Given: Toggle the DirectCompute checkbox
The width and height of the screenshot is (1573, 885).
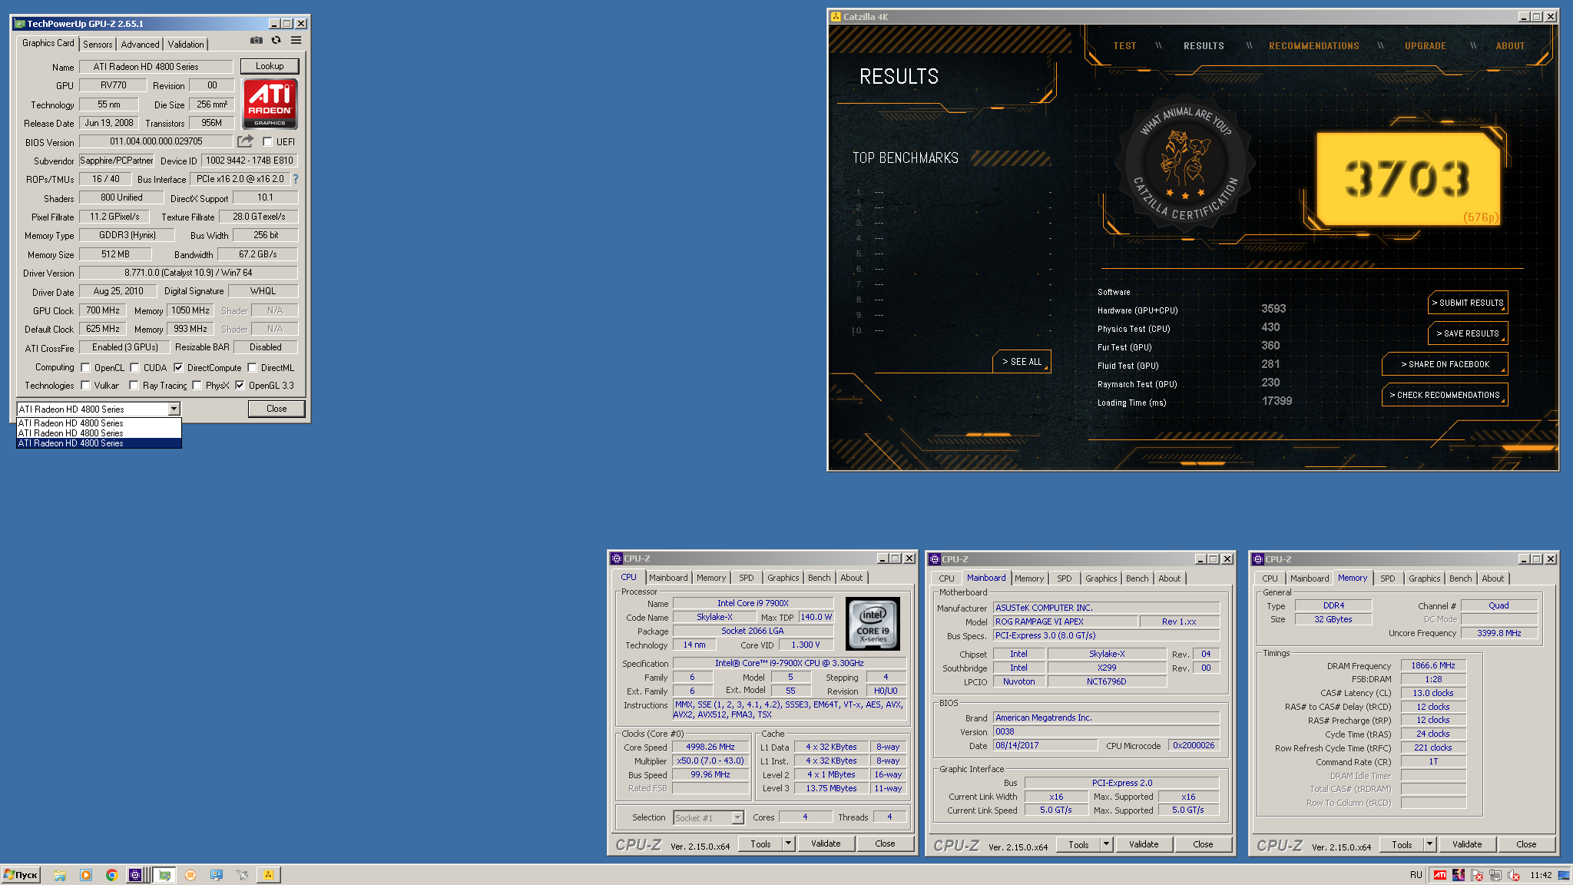Looking at the screenshot, I should pos(178,368).
